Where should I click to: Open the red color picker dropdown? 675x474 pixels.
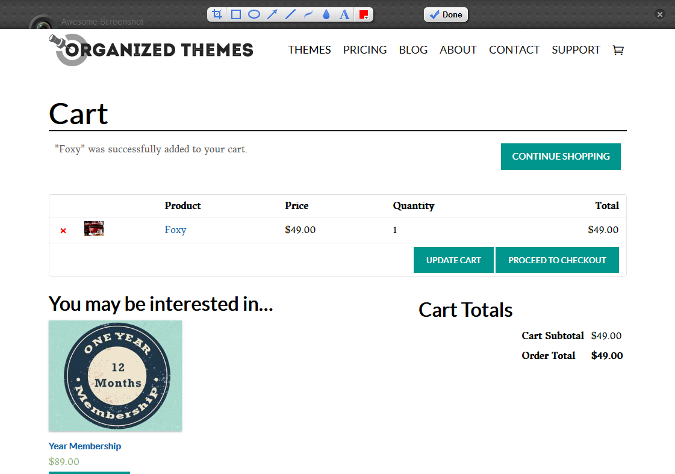pyautogui.click(x=364, y=14)
